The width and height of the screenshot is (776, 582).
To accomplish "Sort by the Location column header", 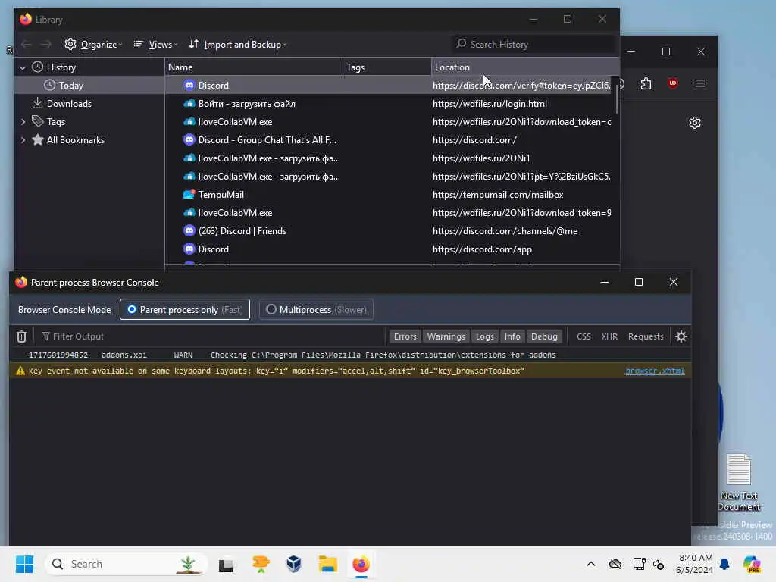I will (x=525, y=67).
